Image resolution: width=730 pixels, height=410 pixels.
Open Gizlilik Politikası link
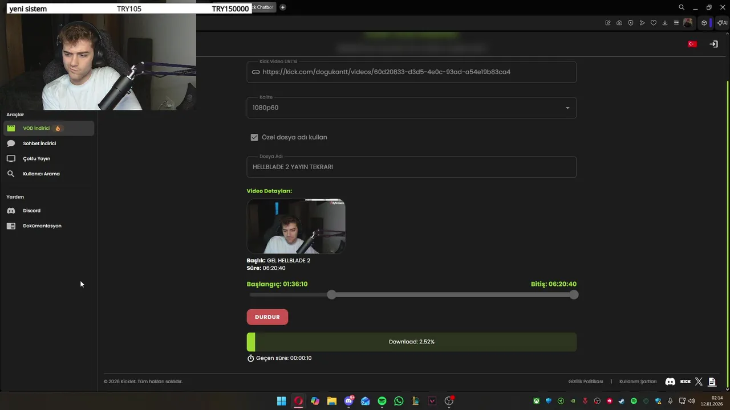click(x=585, y=382)
